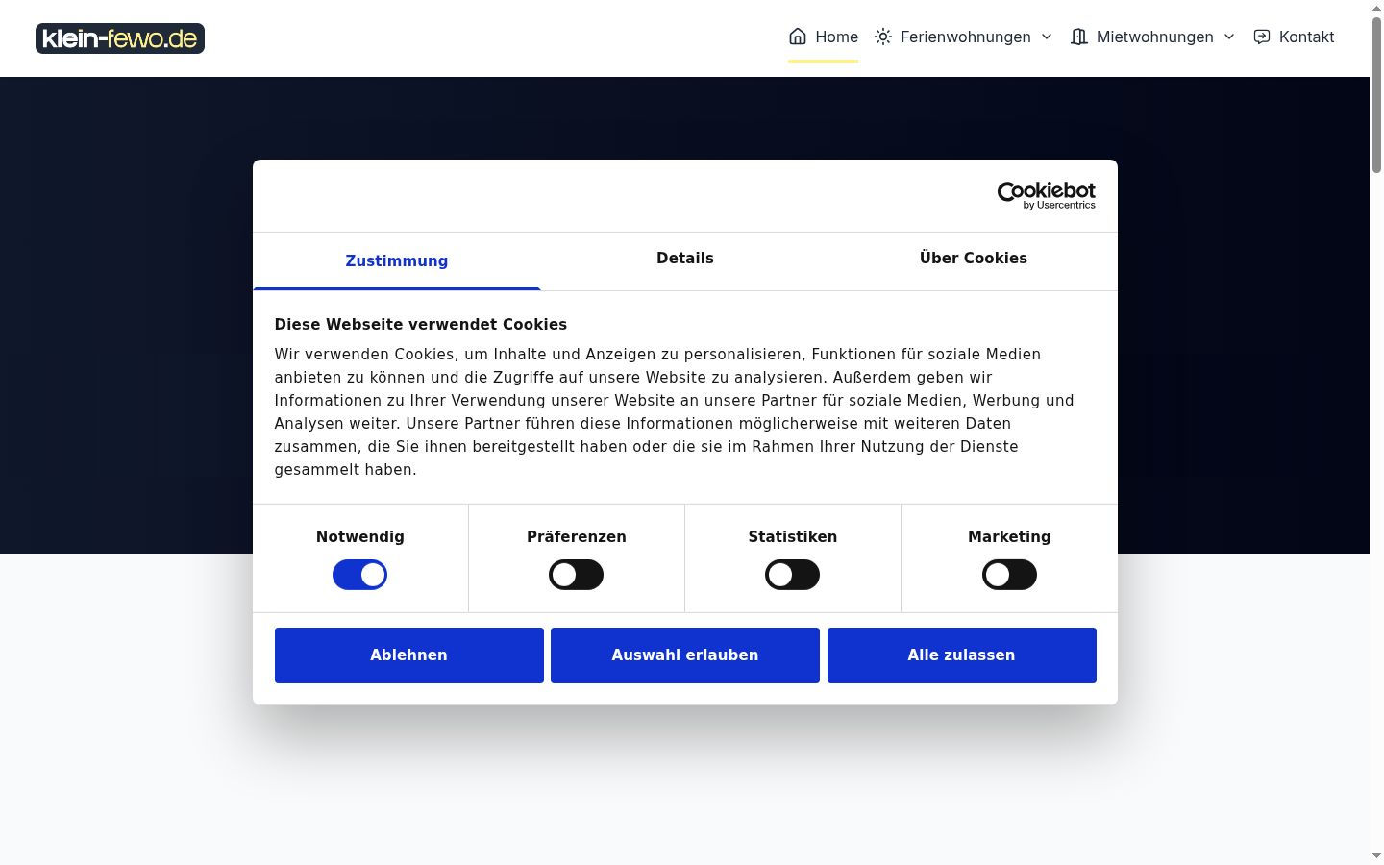Turn on the Marketing cookie switch
This screenshot has width=1384, height=865.
tap(1009, 575)
